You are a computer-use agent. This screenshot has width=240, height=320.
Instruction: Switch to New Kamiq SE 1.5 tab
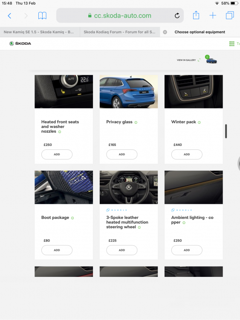(x=40, y=32)
